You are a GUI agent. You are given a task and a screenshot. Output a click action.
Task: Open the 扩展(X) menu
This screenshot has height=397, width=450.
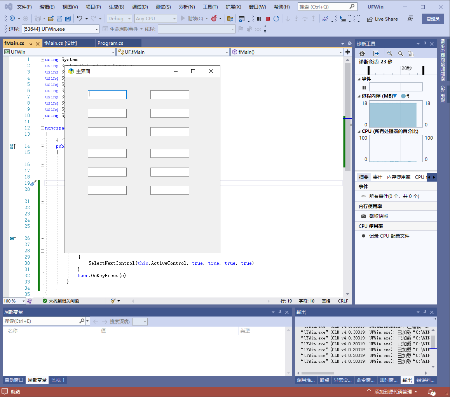tap(233, 7)
